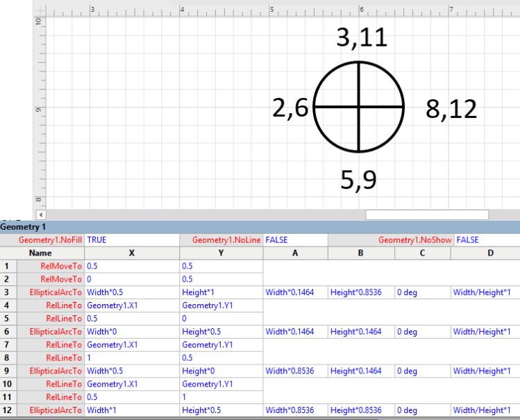The image size is (520, 420).
Task: Click the horizontal scrollbar thumb in the drawing pane
Action: [x=426, y=215]
